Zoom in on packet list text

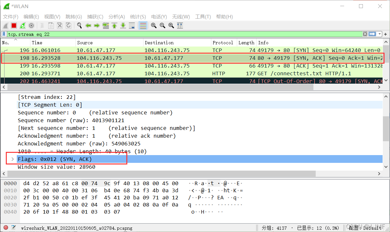click(x=154, y=26)
